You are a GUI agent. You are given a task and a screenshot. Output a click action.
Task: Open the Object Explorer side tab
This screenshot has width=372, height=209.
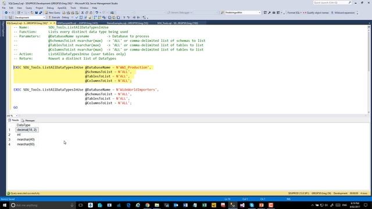pyautogui.click(x=3, y=29)
